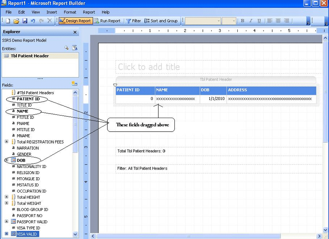The image size is (329, 239).
Task: Toggle Bold formatting
Action: coord(243,21)
